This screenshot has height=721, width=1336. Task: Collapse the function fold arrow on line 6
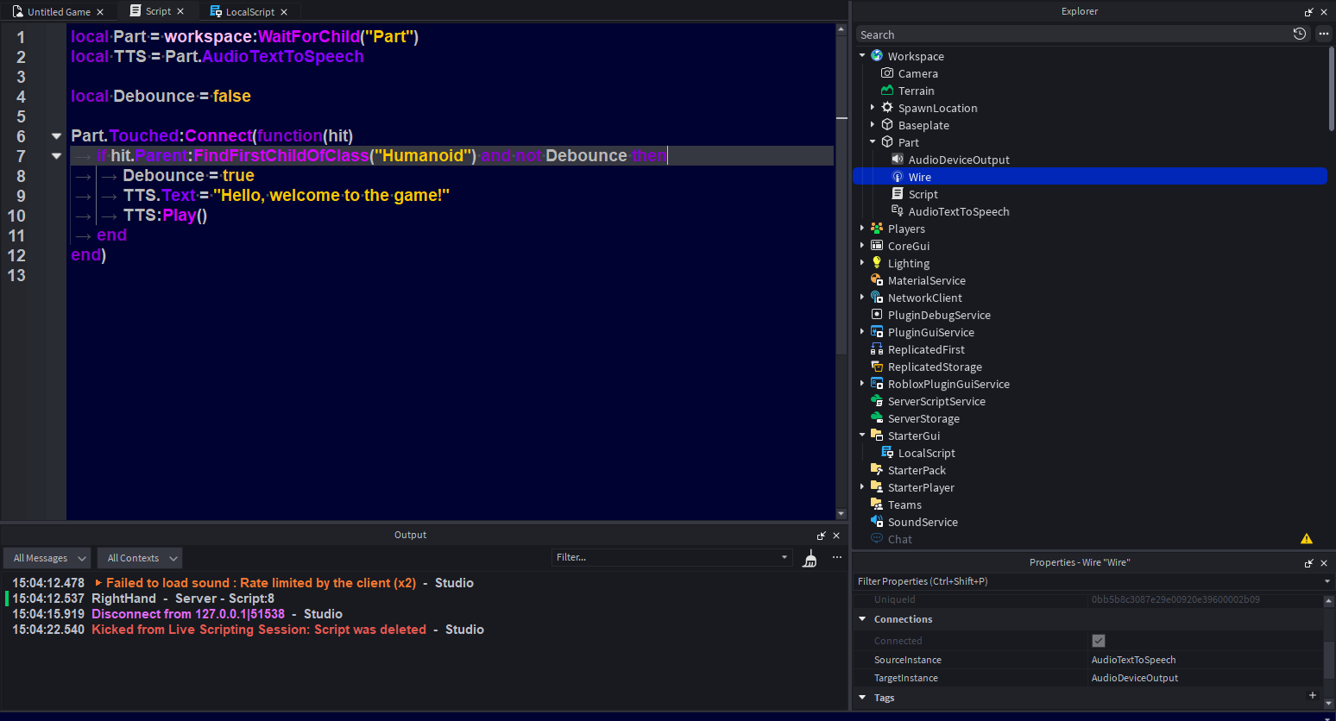pos(56,136)
